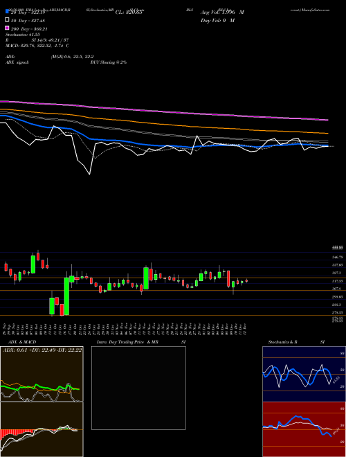Click the MACD: 320.78, 322.52 reading
The height and width of the screenshot is (457, 346).
click(37, 46)
